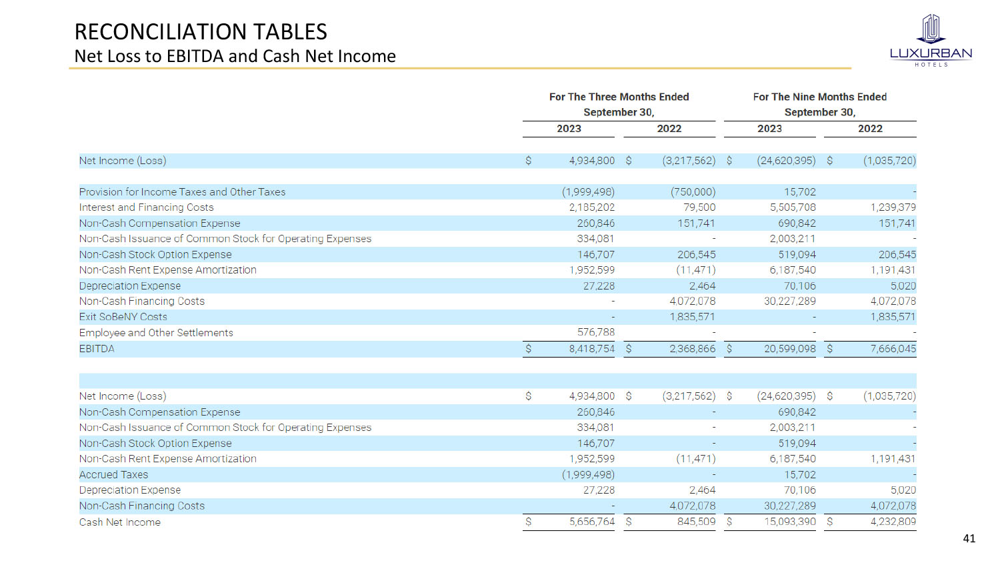Select the "Exit SoBeNY Costs" row label
Image resolution: width=1000 pixels, height=563 pixels.
click(123, 317)
